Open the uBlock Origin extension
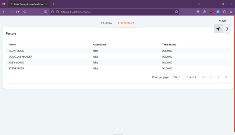 tap(211, 12)
